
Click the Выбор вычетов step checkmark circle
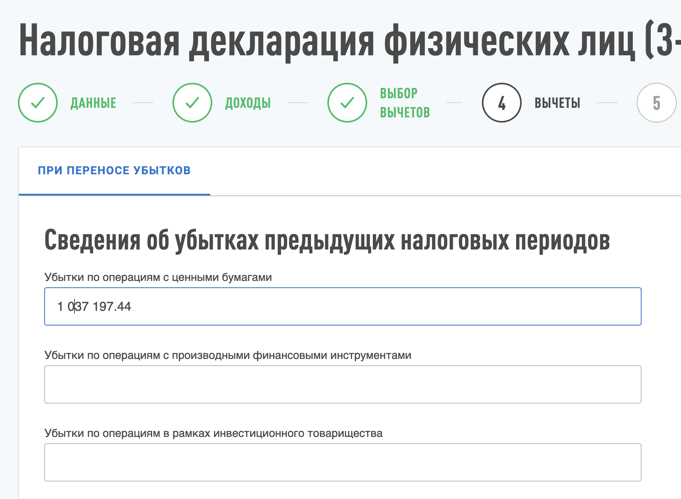(x=347, y=103)
